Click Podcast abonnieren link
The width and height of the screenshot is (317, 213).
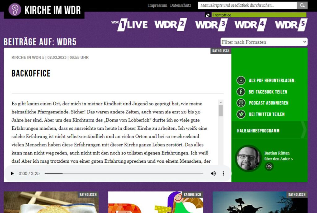click(x=268, y=103)
